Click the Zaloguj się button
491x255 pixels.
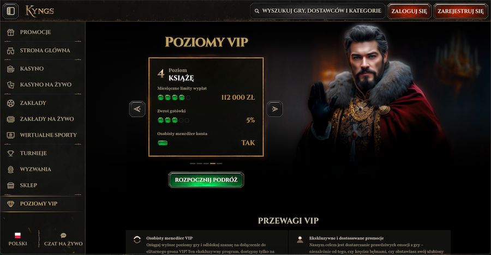click(x=409, y=11)
